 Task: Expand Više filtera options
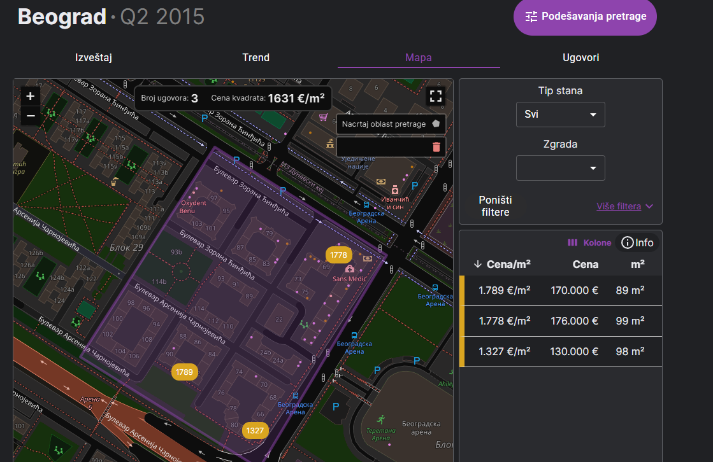click(624, 206)
